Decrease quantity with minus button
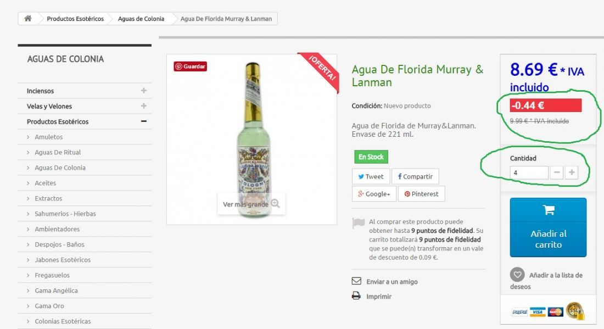The height and width of the screenshot is (329, 604). [x=557, y=172]
